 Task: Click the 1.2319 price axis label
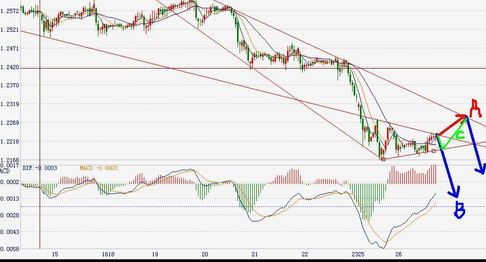9,104
